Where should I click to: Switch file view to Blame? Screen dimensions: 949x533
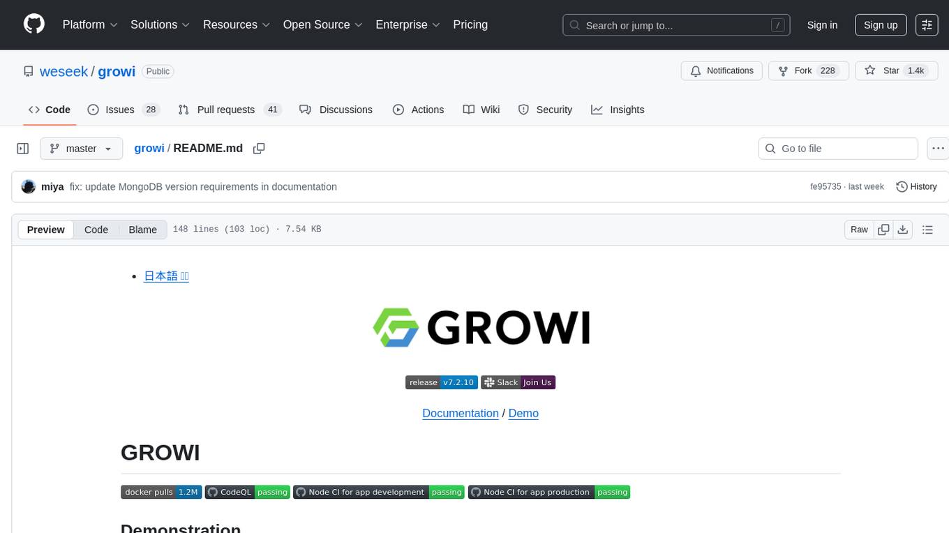pyautogui.click(x=142, y=230)
